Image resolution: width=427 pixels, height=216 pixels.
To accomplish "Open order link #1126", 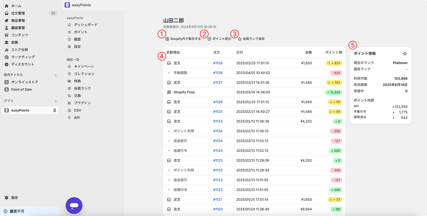I will 218,102.
